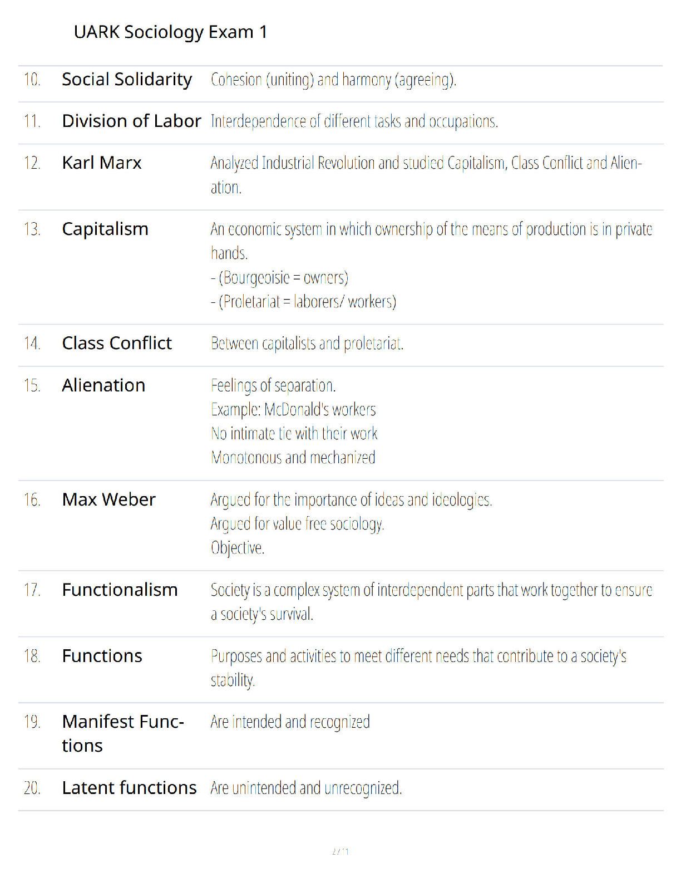681x882 pixels.
Task: Click the Capitalism term heading
Action: click(105, 229)
